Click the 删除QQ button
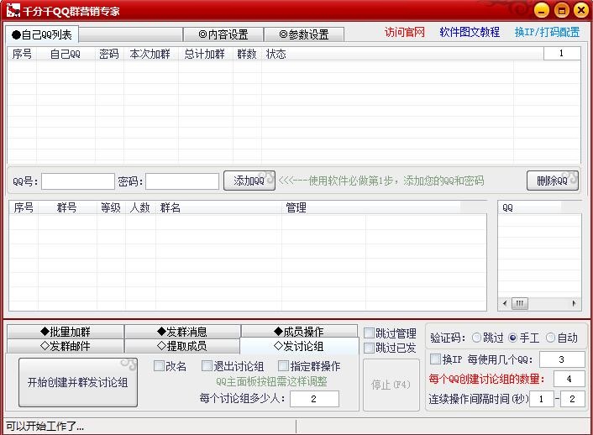The width and height of the screenshot is (593, 435). tap(552, 181)
